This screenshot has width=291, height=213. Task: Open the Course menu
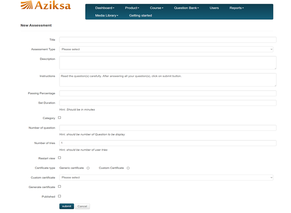point(156,8)
